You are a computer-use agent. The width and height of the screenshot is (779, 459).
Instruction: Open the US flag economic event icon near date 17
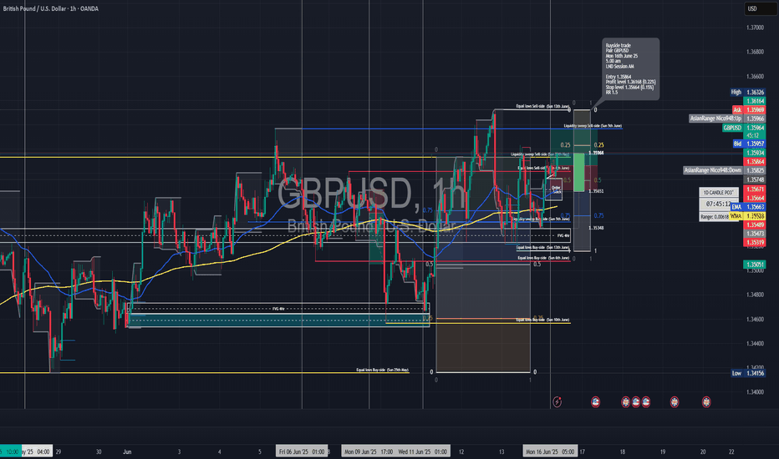coord(595,401)
